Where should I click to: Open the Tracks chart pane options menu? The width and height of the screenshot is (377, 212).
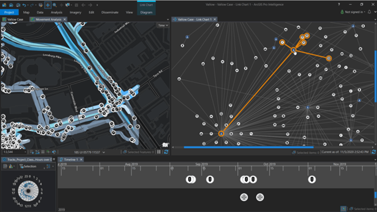(54, 160)
